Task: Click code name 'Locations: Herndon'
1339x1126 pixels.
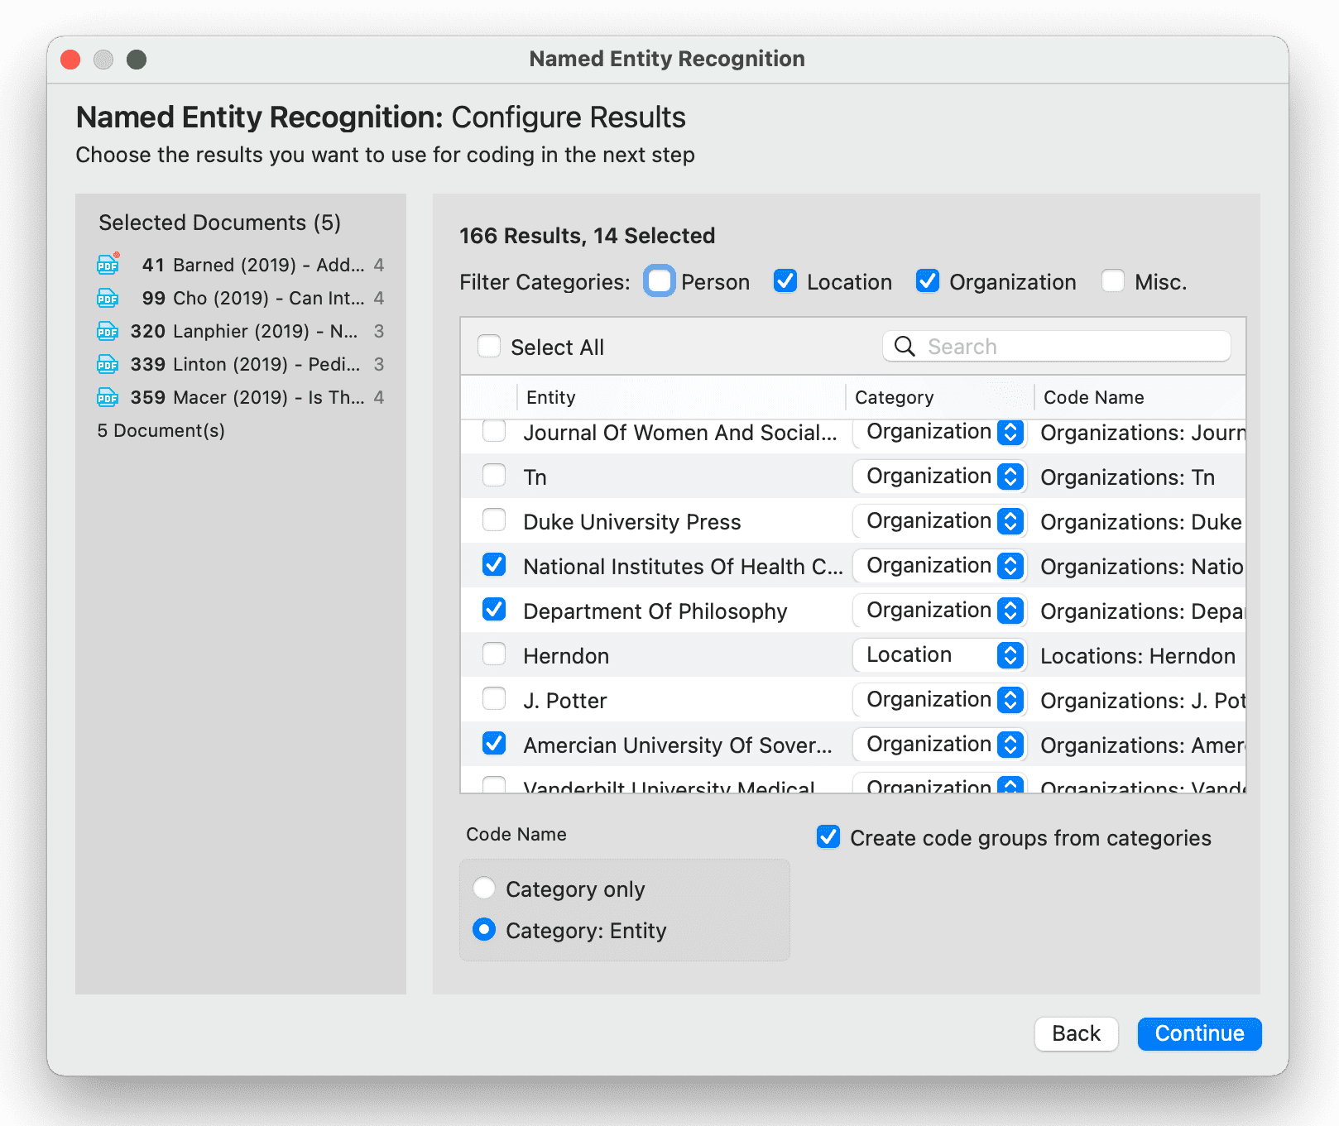Action: 1137,656
